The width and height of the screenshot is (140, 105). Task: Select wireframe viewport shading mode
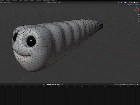coord(133,2)
